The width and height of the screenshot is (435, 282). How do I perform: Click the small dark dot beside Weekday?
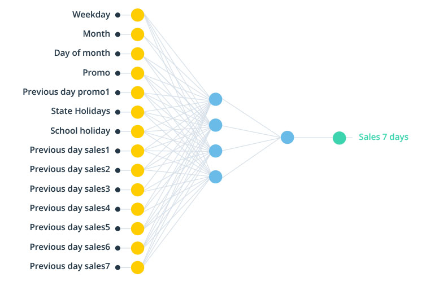(118, 15)
